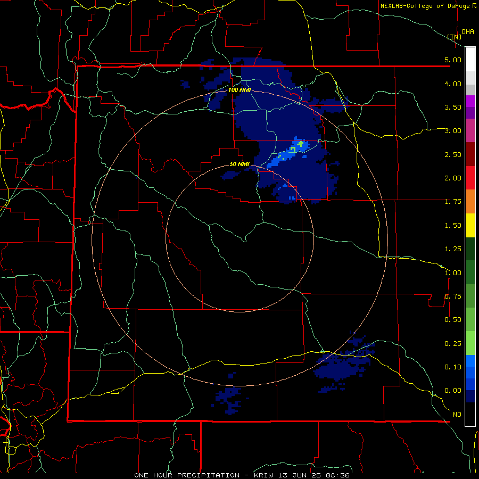This screenshot has width=479, height=479.
Task: Click the ND legend label
Action: tap(457, 415)
